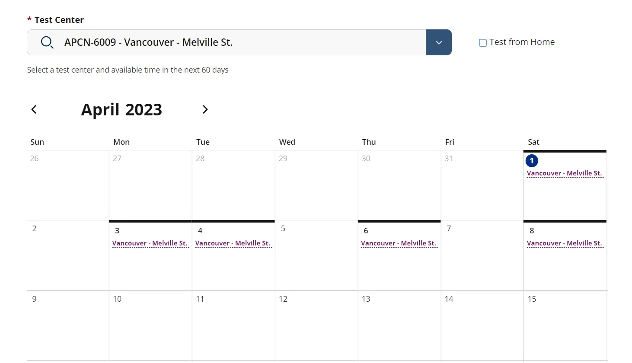Click the search magnifier icon in Test Center field

[x=47, y=42]
